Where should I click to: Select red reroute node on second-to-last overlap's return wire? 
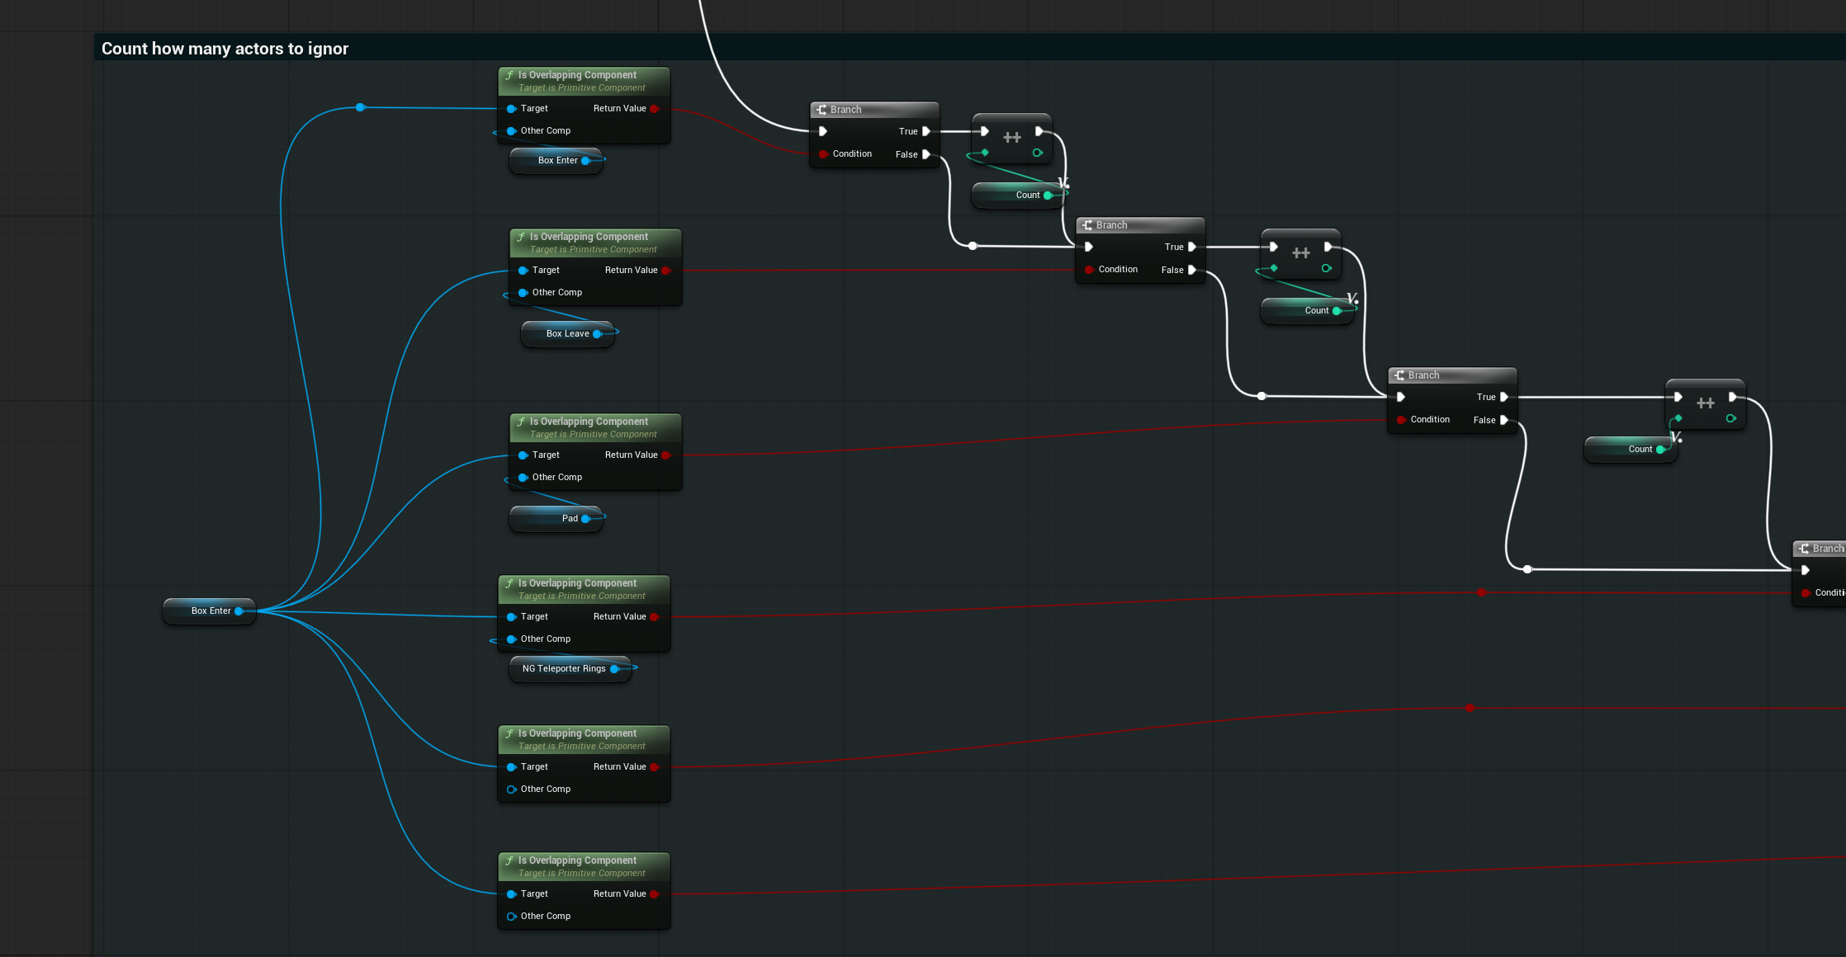[1470, 708]
